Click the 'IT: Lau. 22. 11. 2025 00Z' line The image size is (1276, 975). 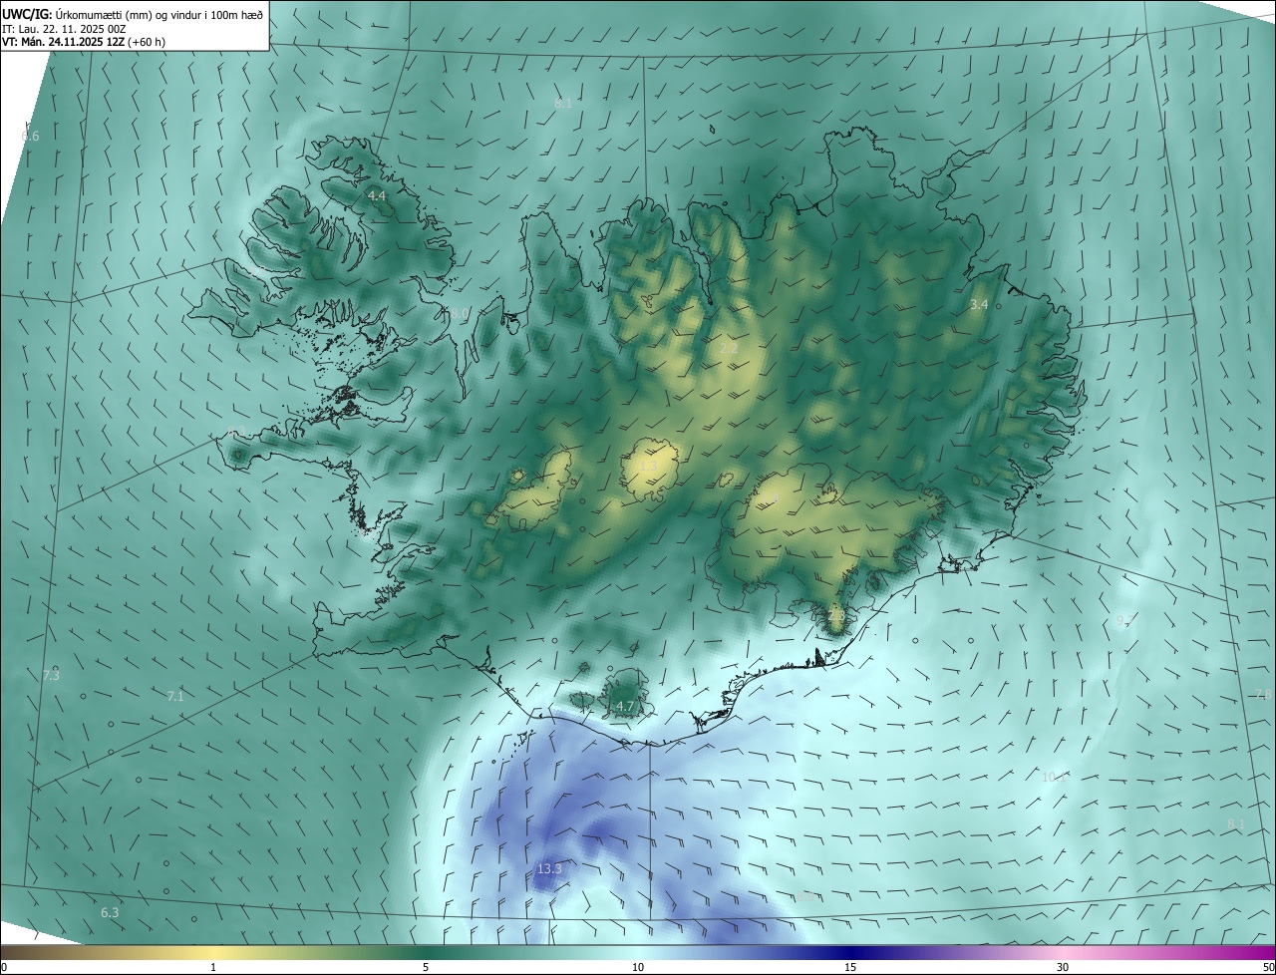(65, 28)
